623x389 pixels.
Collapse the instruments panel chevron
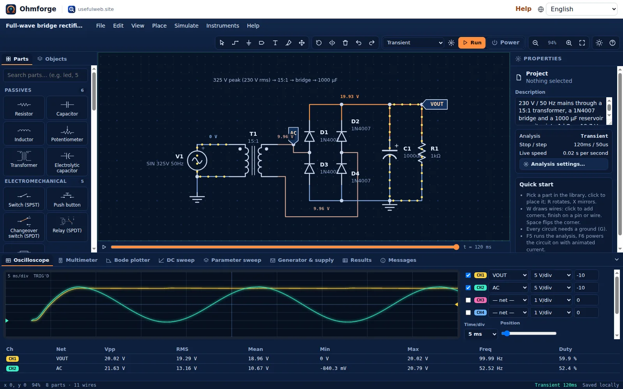point(616,259)
